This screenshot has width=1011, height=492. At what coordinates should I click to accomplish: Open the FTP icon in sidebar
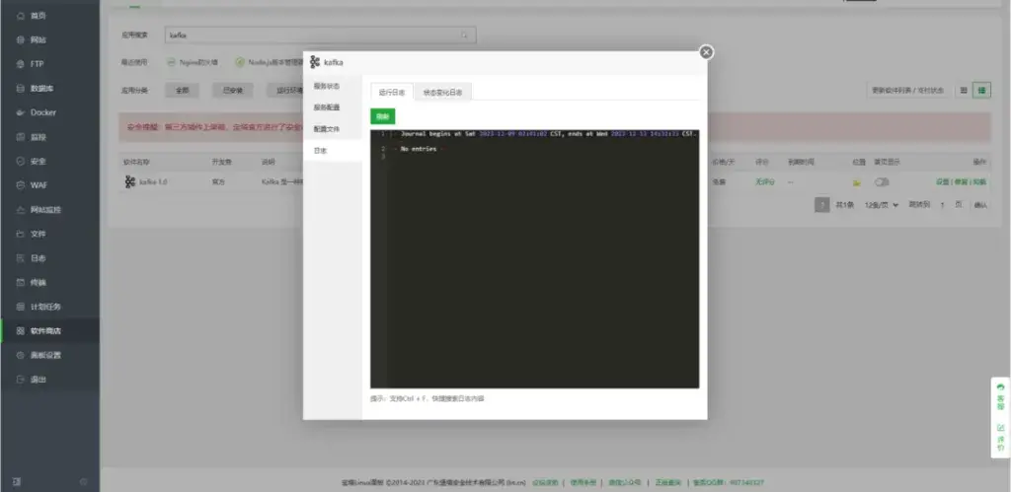point(20,64)
